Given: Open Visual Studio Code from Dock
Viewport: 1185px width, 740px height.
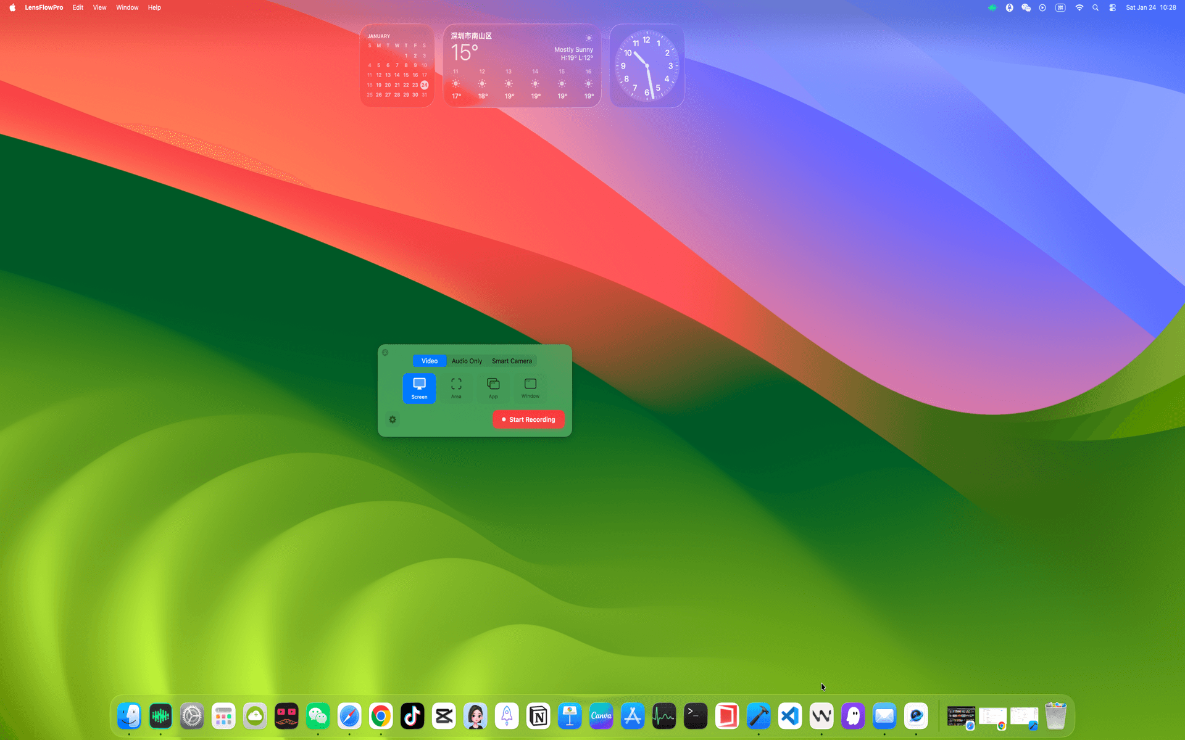Looking at the screenshot, I should pos(790,716).
